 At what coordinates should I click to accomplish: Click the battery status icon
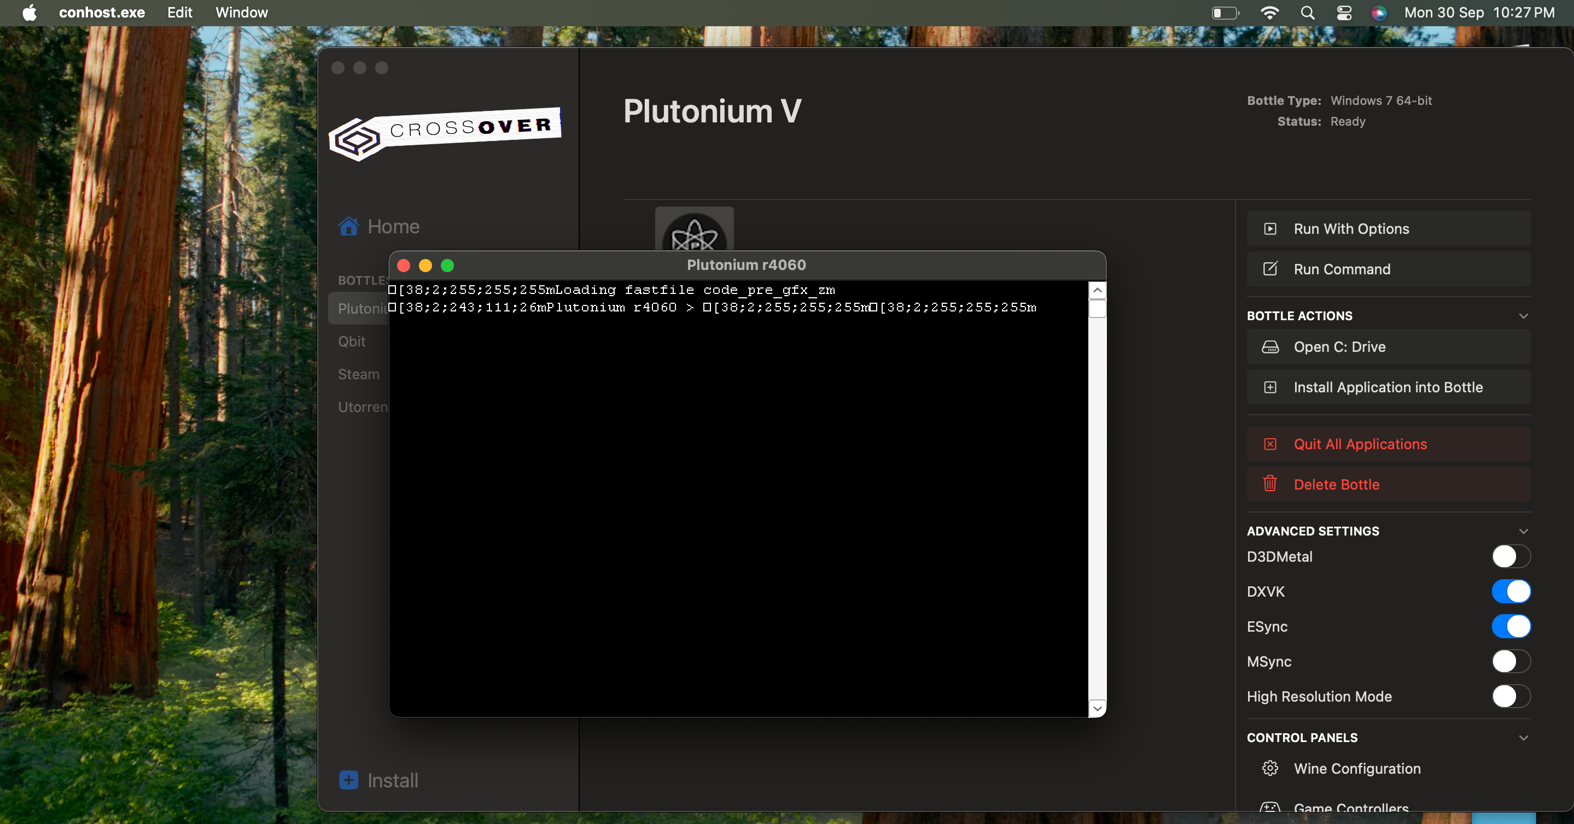pos(1225,12)
